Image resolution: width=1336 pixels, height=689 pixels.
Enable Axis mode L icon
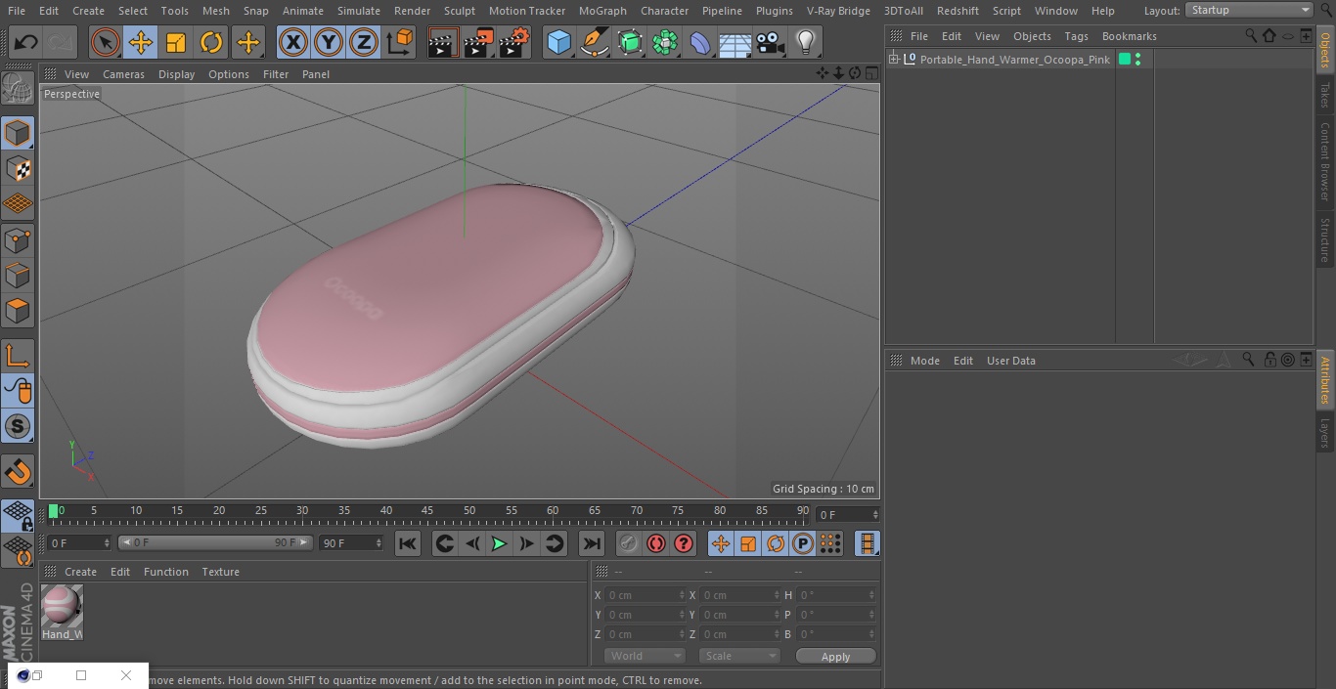coord(18,356)
